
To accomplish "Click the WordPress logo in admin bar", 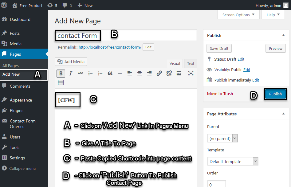I will (x=5, y=5).
